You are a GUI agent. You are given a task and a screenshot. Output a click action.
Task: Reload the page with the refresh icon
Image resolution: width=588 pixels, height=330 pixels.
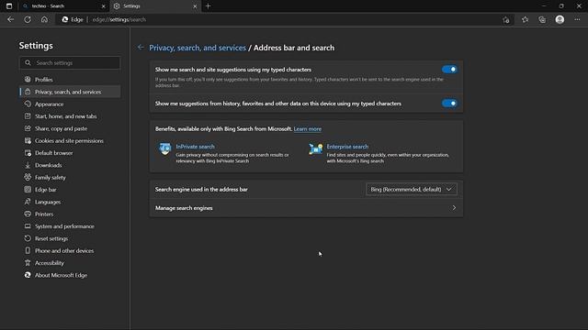28,19
